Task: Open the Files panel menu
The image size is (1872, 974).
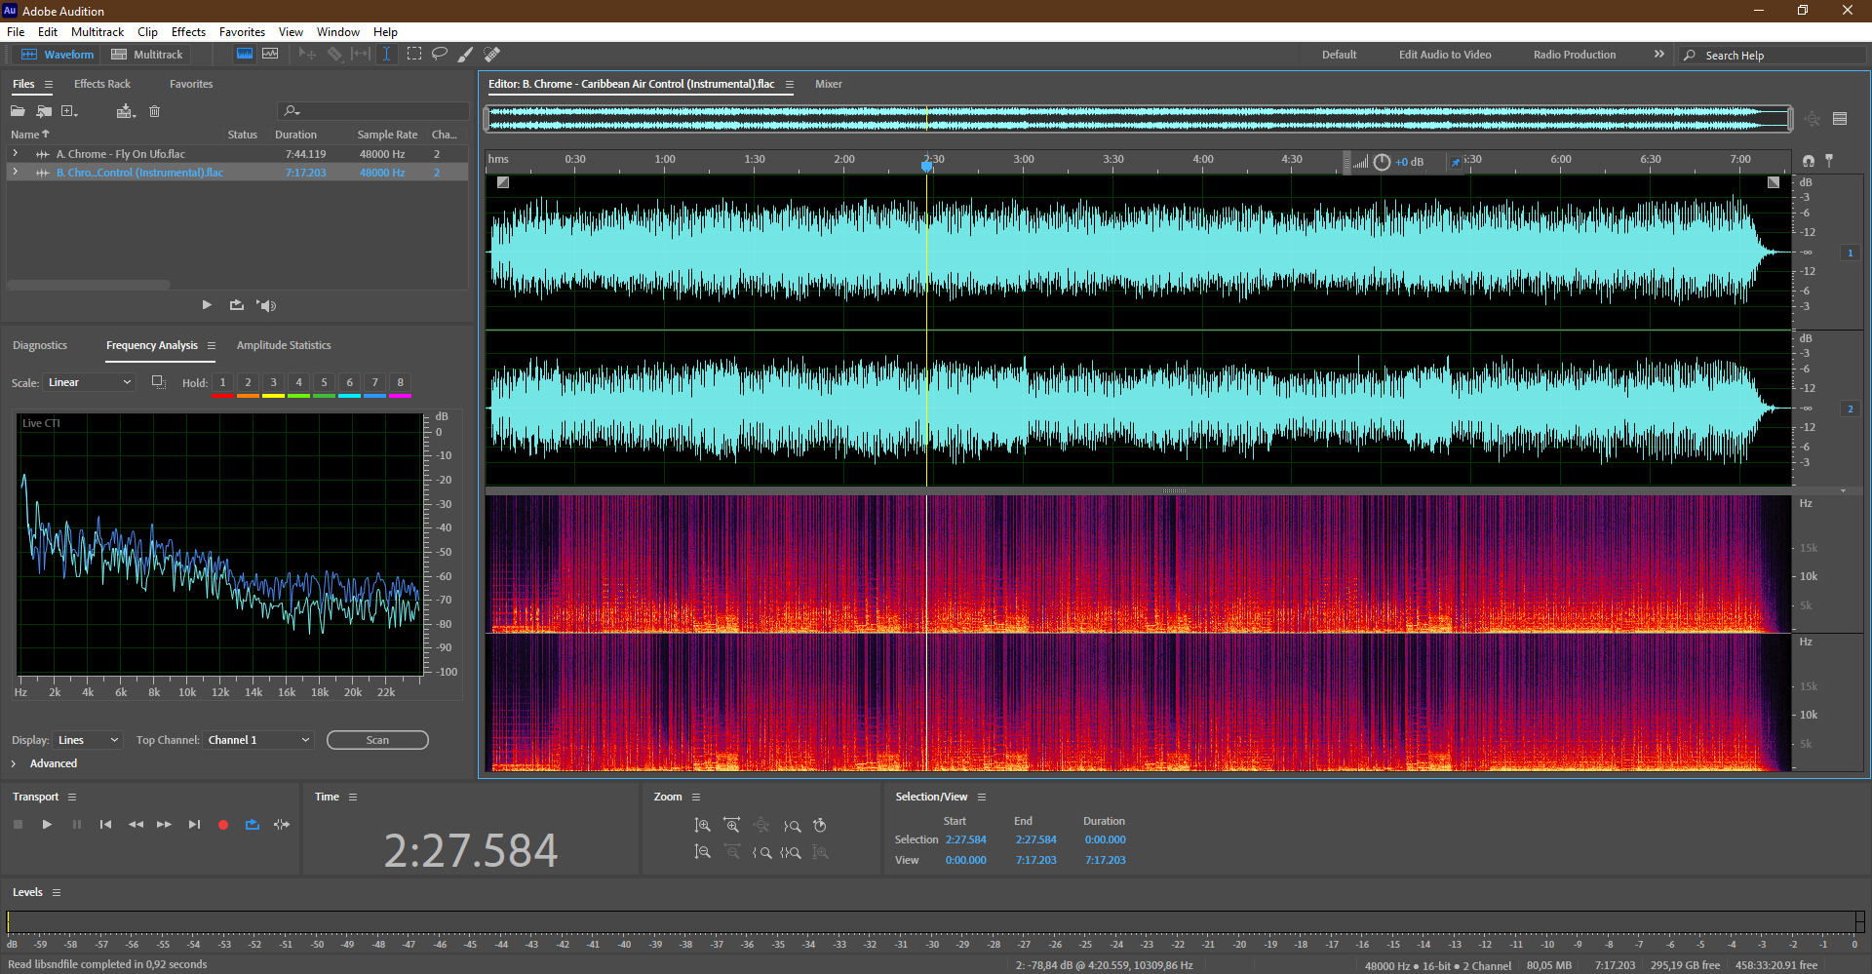Action: pos(49,85)
